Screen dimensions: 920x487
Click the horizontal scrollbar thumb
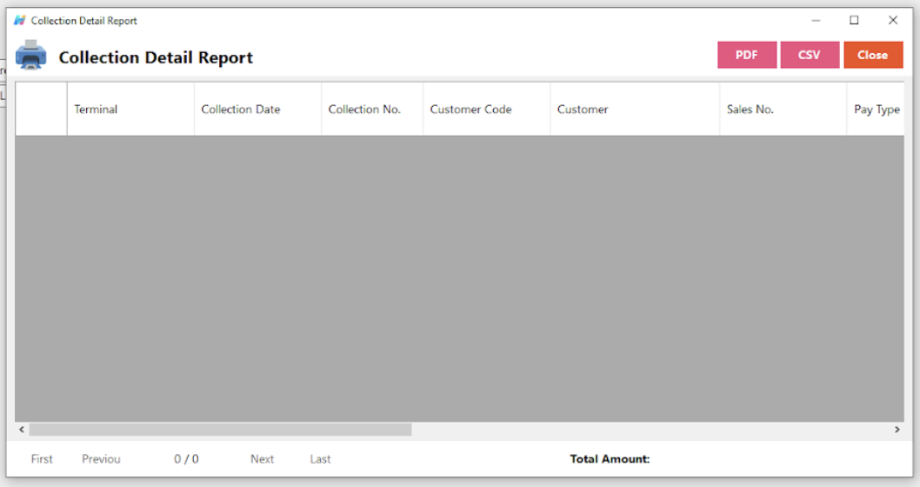tap(220, 430)
